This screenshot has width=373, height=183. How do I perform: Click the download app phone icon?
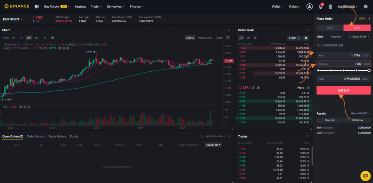tap(330, 7)
